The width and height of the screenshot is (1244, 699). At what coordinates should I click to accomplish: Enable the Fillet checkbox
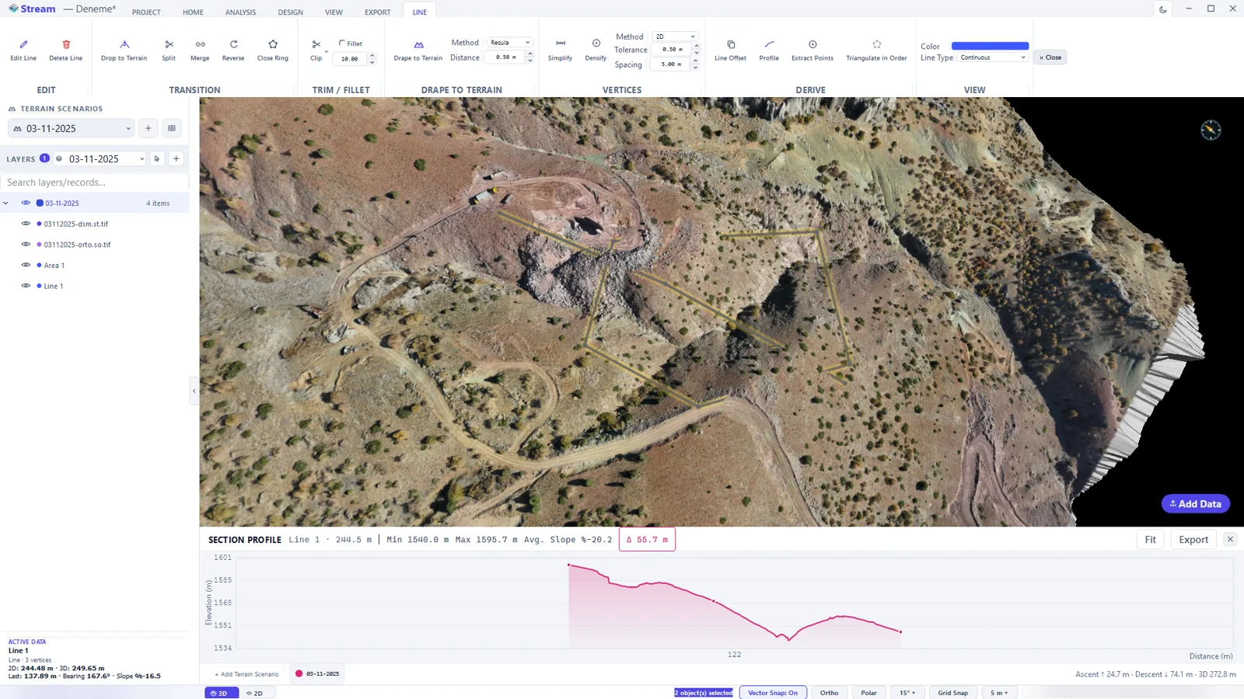[342, 43]
